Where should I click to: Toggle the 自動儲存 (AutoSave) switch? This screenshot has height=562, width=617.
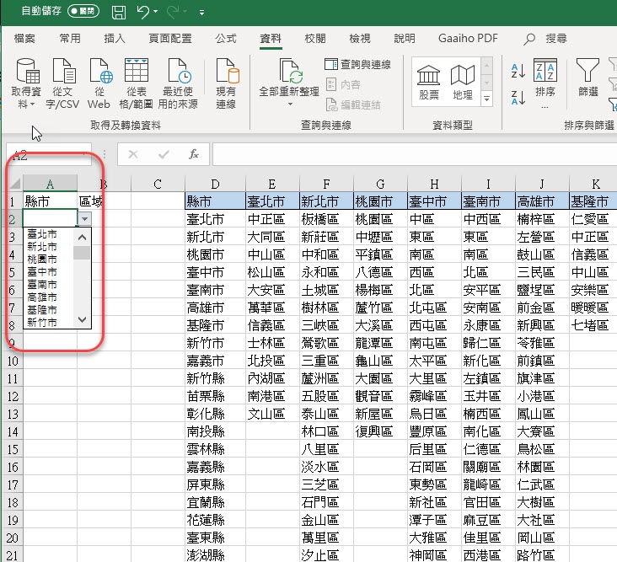pyautogui.click(x=83, y=12)
